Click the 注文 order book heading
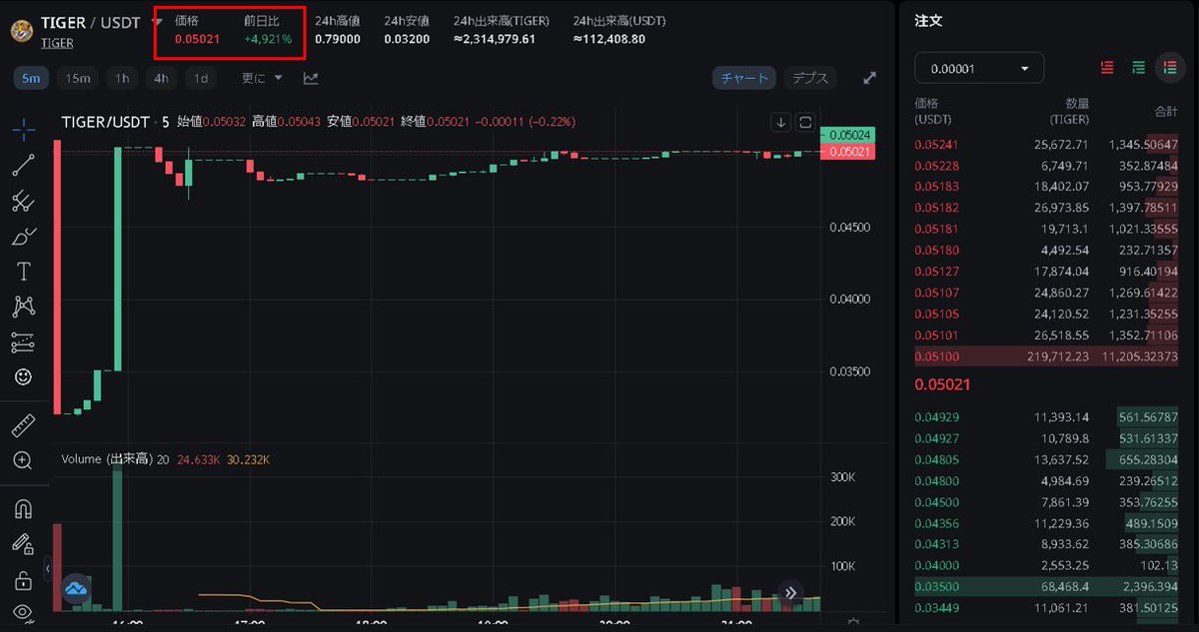This screenshot has width=1199, height=632. (928, 21)
